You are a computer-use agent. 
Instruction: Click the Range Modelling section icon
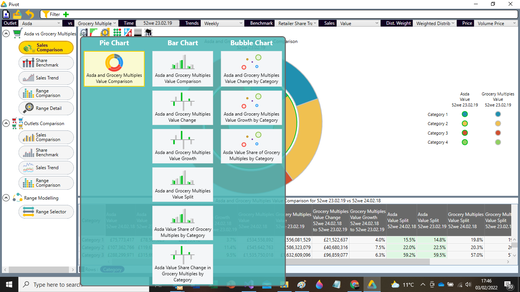coord(17,198)
